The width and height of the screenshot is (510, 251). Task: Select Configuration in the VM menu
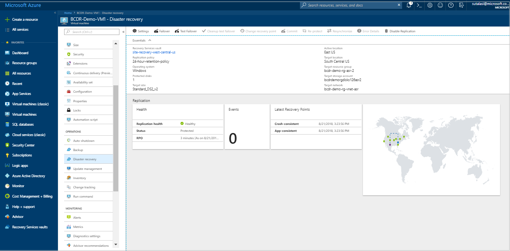(x=88, y=91)
